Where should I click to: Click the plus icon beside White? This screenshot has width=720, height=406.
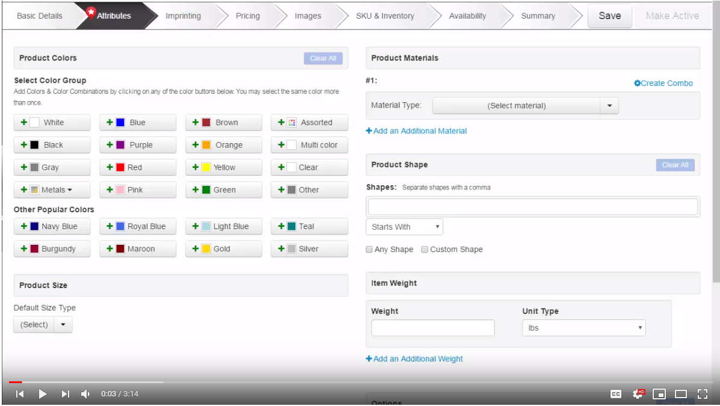[x=24, y=122]
